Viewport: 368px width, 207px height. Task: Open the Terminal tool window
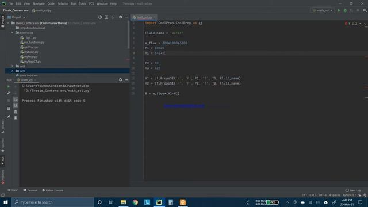point(30,190)
